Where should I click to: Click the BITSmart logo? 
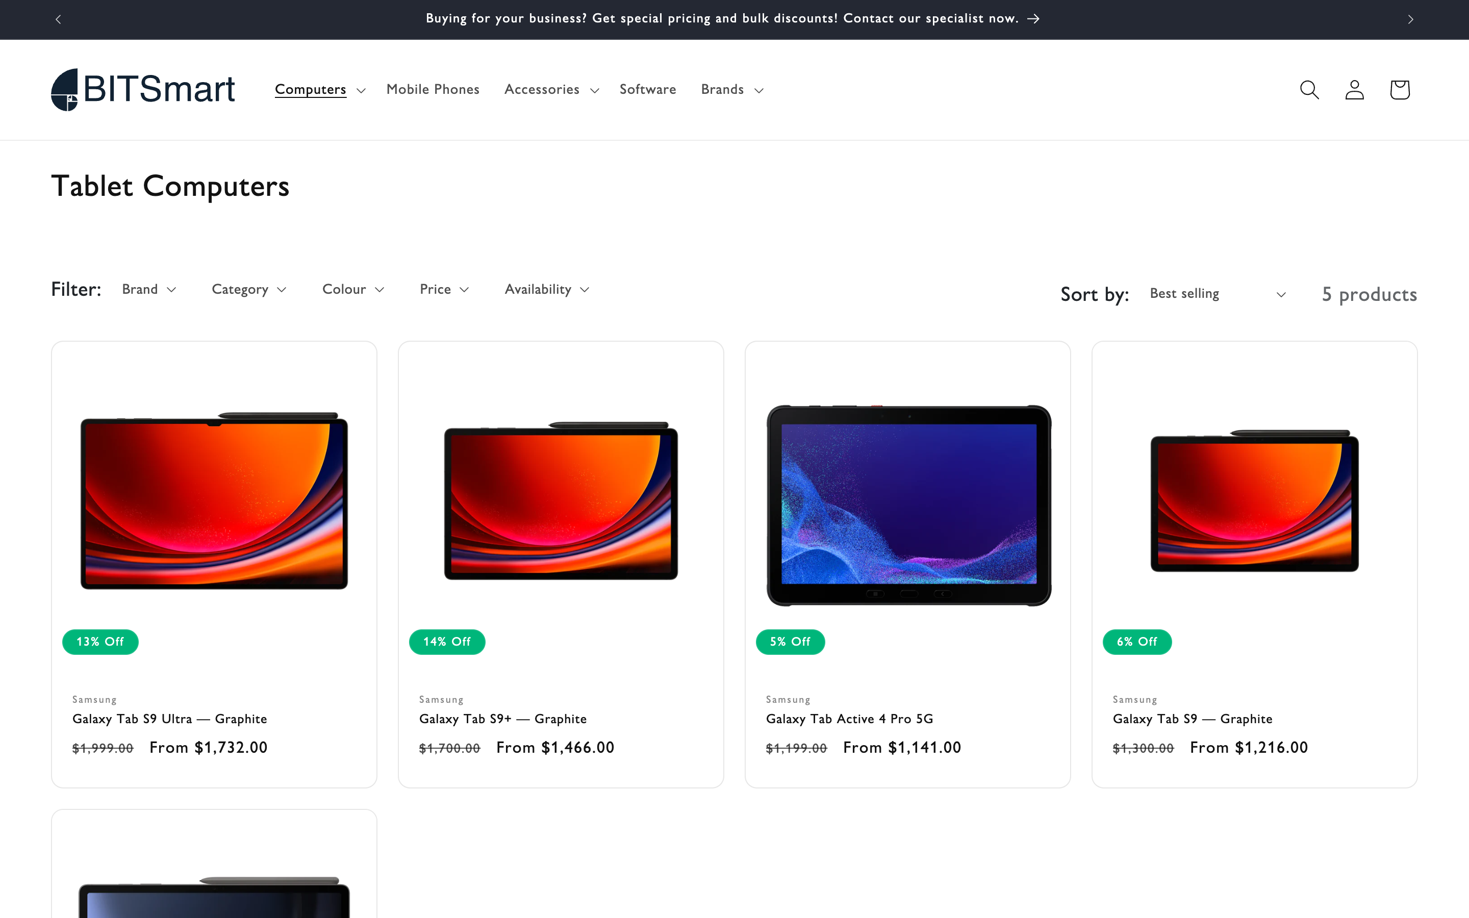[x=143, y=90]
